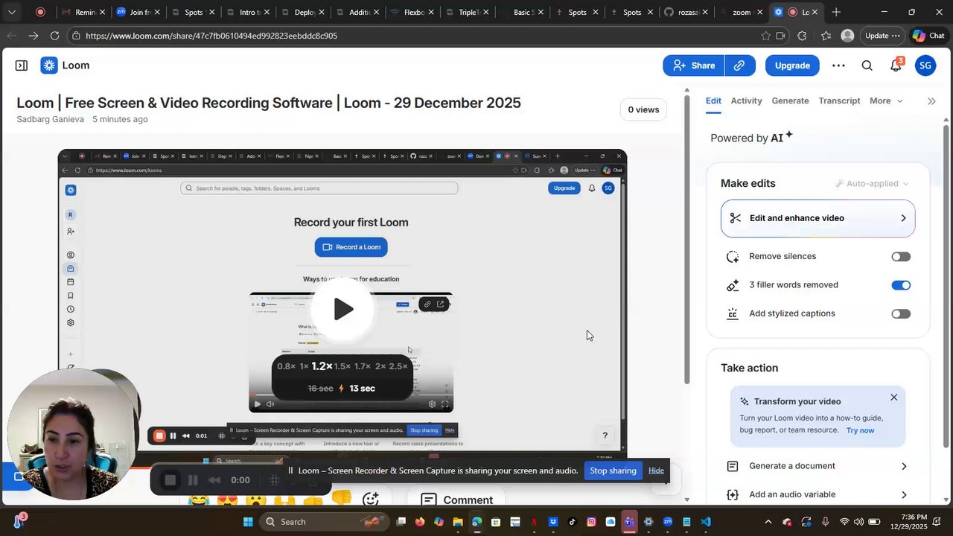Image resolution: width=953 pixels, height=536 pixels.
Task: Click the Hide link in the sharing bar
Action: click(656, 470)
